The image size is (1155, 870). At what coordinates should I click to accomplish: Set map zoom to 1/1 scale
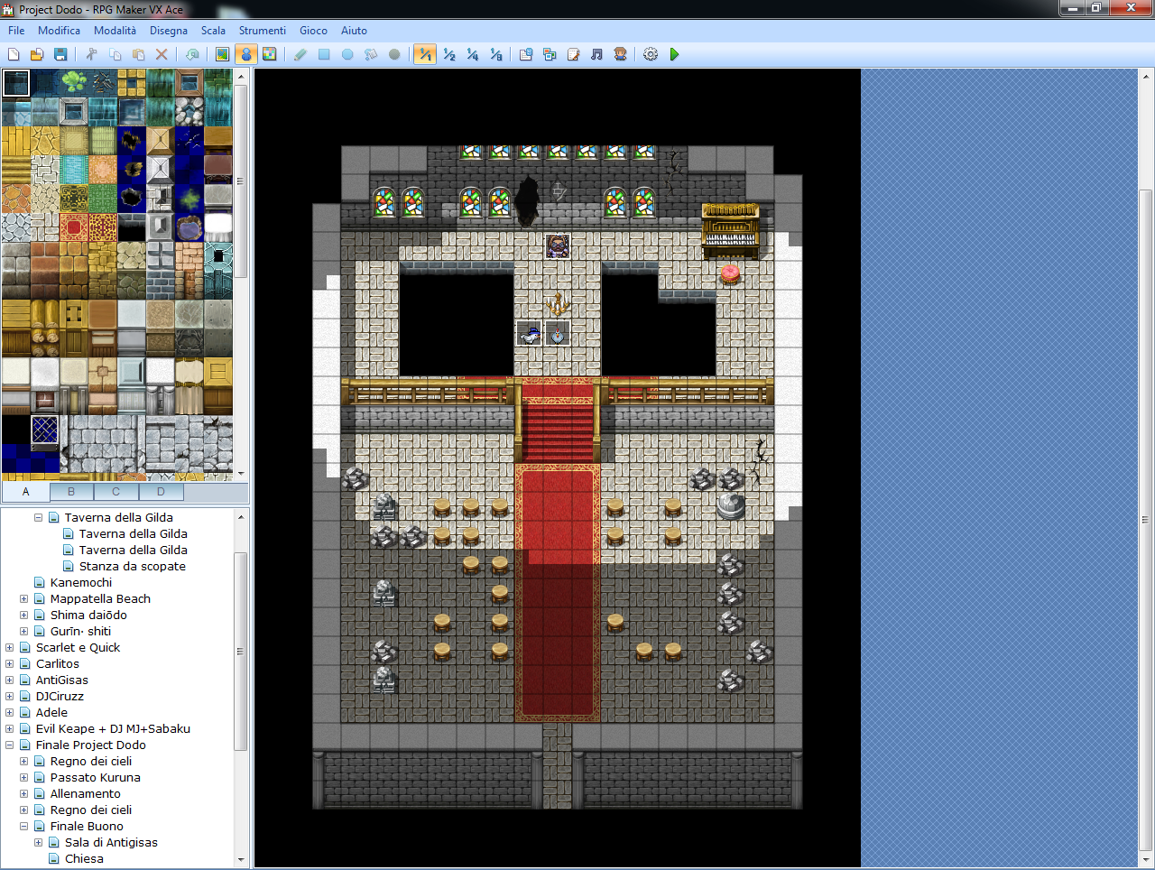point(425,54)
